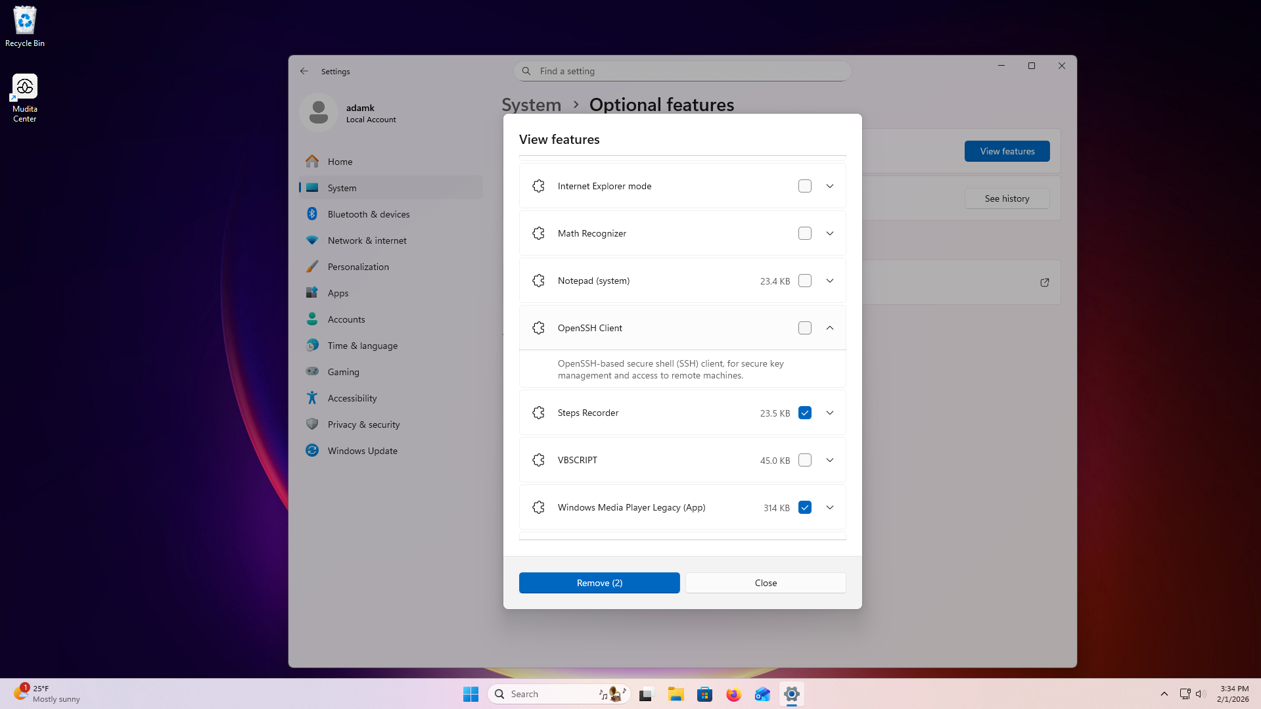
Task: Open Accounts settings
Action: 391,319
